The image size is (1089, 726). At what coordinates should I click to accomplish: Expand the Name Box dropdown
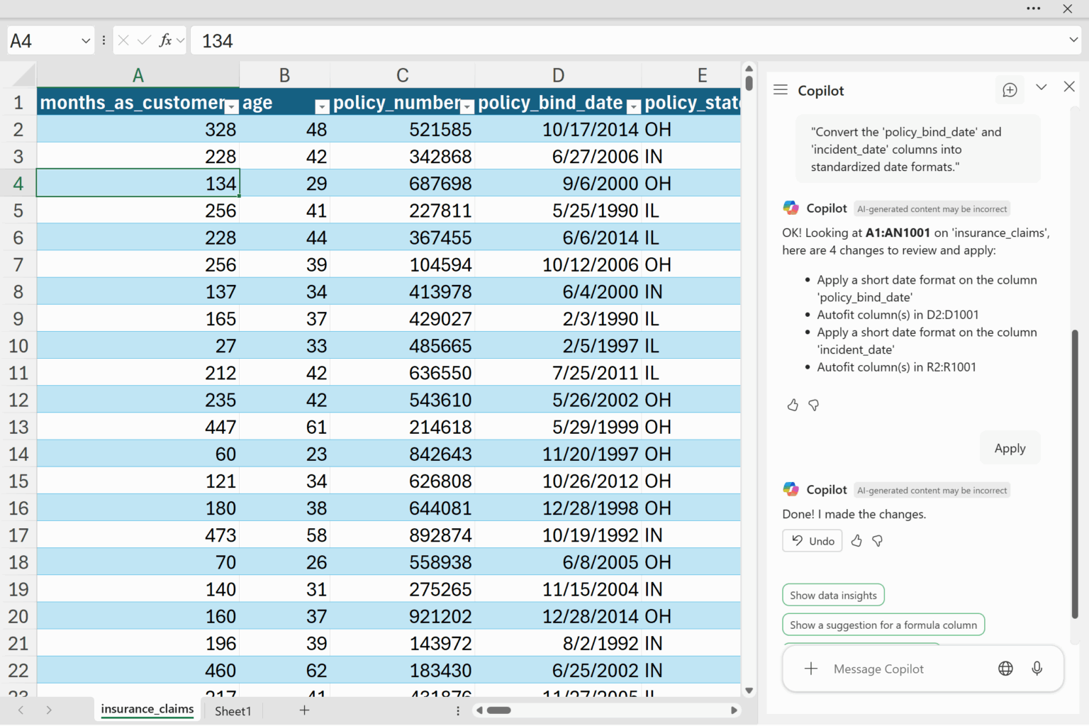click(86, 41)
